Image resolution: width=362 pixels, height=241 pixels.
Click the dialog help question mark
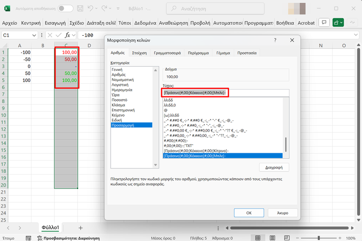(275, 40)
